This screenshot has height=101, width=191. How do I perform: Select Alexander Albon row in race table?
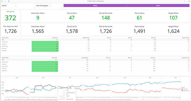95,62
